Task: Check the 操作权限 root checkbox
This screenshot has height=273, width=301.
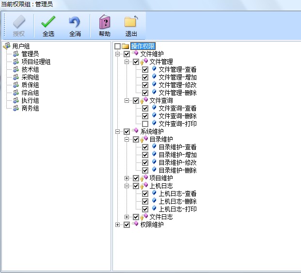Action: pyautogui.click(x=117, y=46)
